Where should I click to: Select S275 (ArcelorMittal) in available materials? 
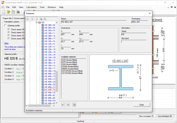click(69, 62)
